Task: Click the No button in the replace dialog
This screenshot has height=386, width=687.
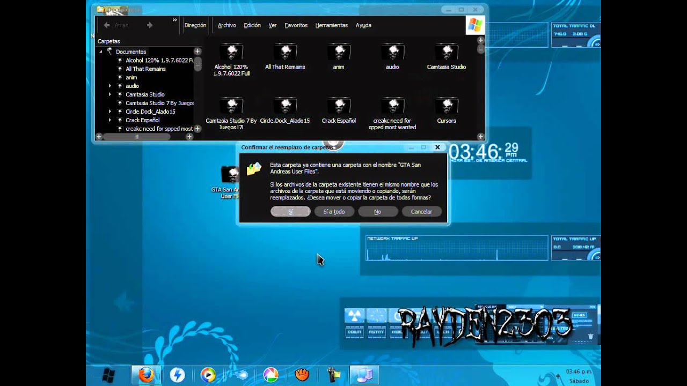Action: pos(377,212)
